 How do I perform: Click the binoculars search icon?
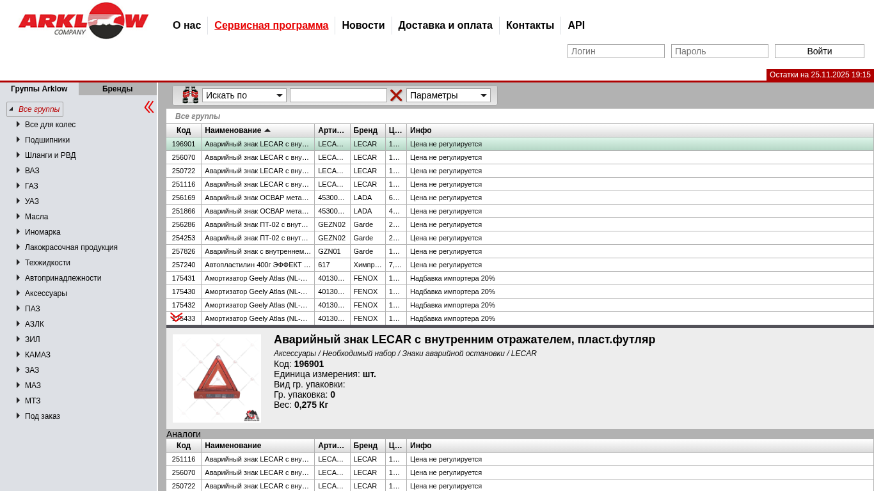pyautogui.click(x=190, y=95)
